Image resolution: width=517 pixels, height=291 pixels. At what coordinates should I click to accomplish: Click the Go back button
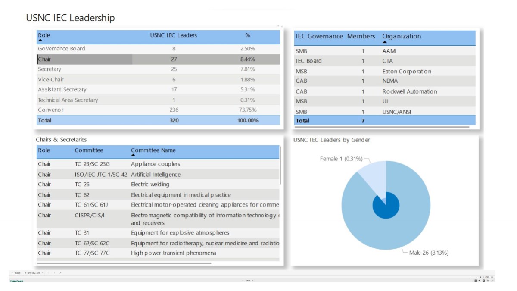[x=16, y=273]
